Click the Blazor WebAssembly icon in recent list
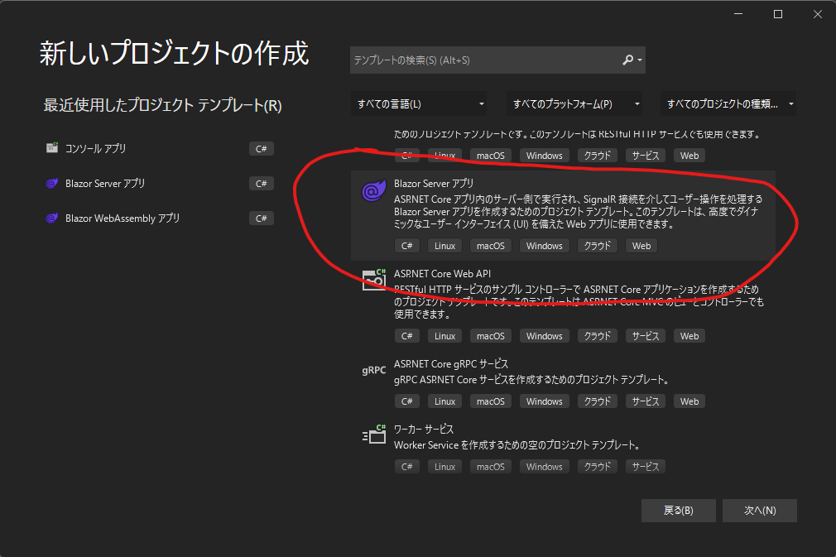 click(x=51, y=218)
